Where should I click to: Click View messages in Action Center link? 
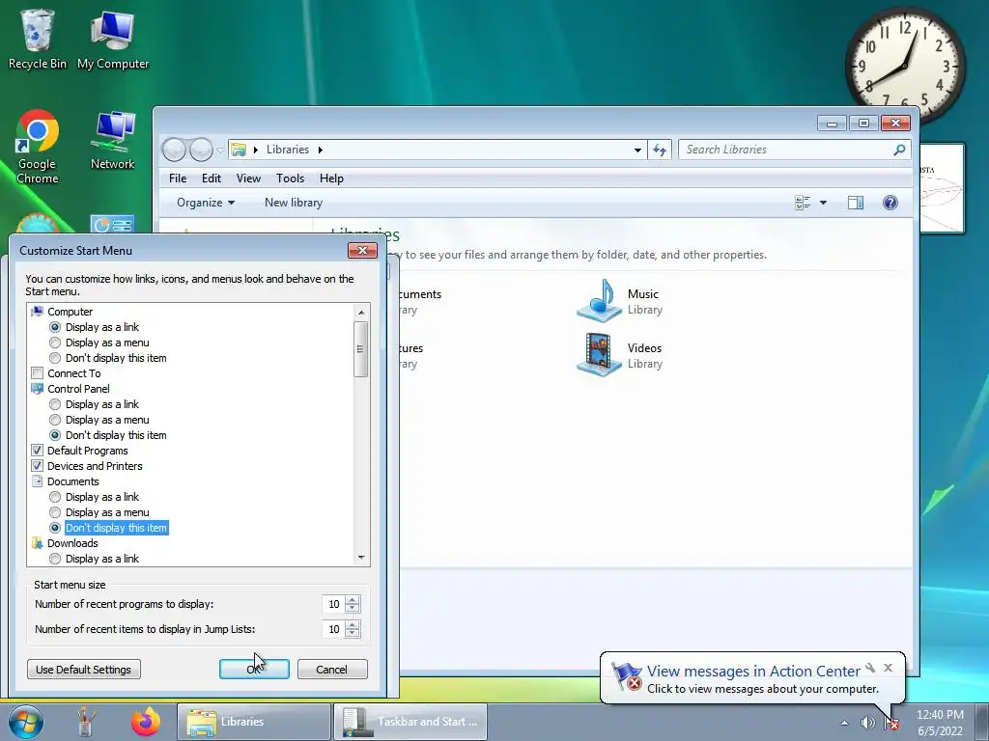tap(753, 672)
